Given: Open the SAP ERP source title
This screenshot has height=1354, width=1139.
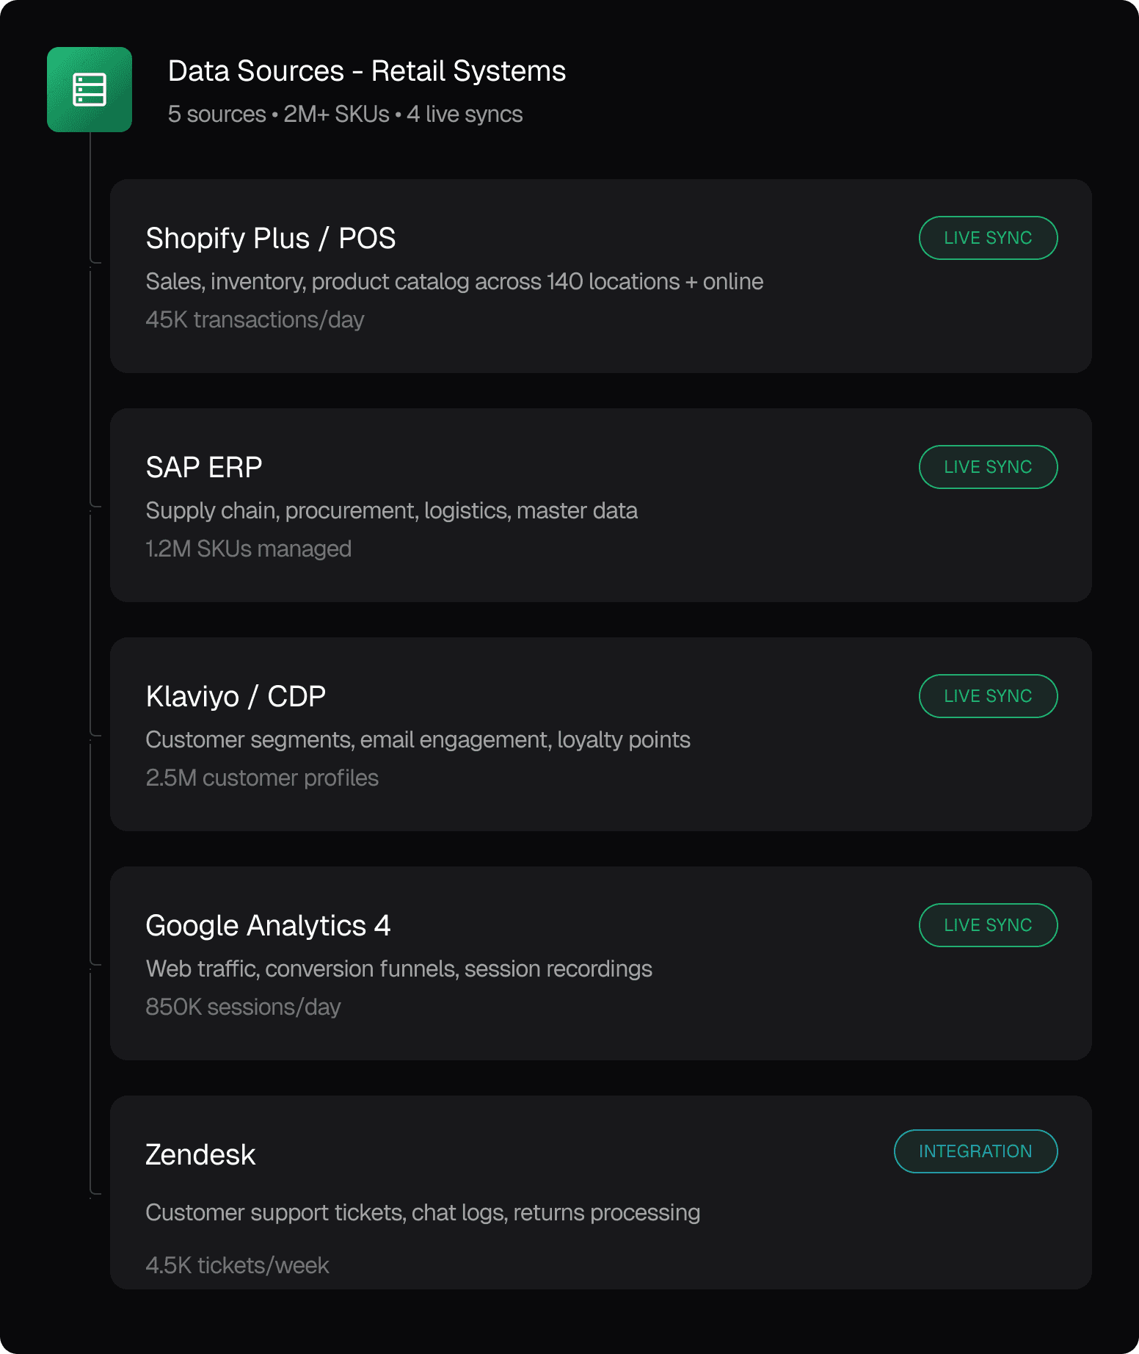Looking at the screenshot, I should 204,468.
